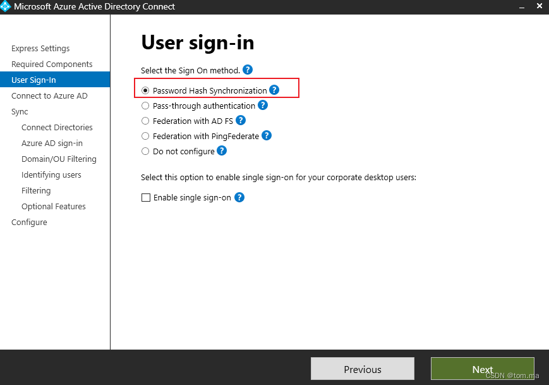
Task: Click the User sign-in page heading
Action: 198,42
